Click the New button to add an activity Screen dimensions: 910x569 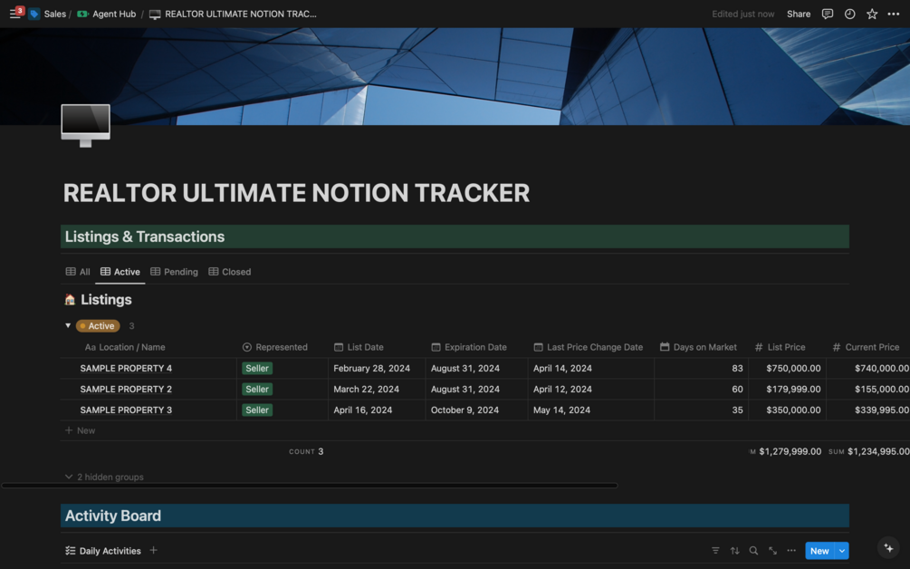[819, 550]
